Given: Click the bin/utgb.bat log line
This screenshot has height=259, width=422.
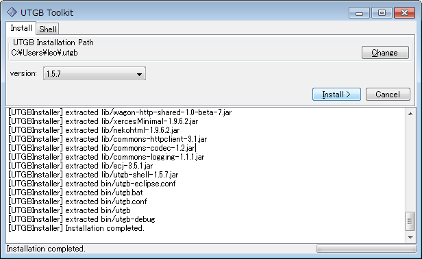Looking at the screenshot, I should (x=75, y=193).
